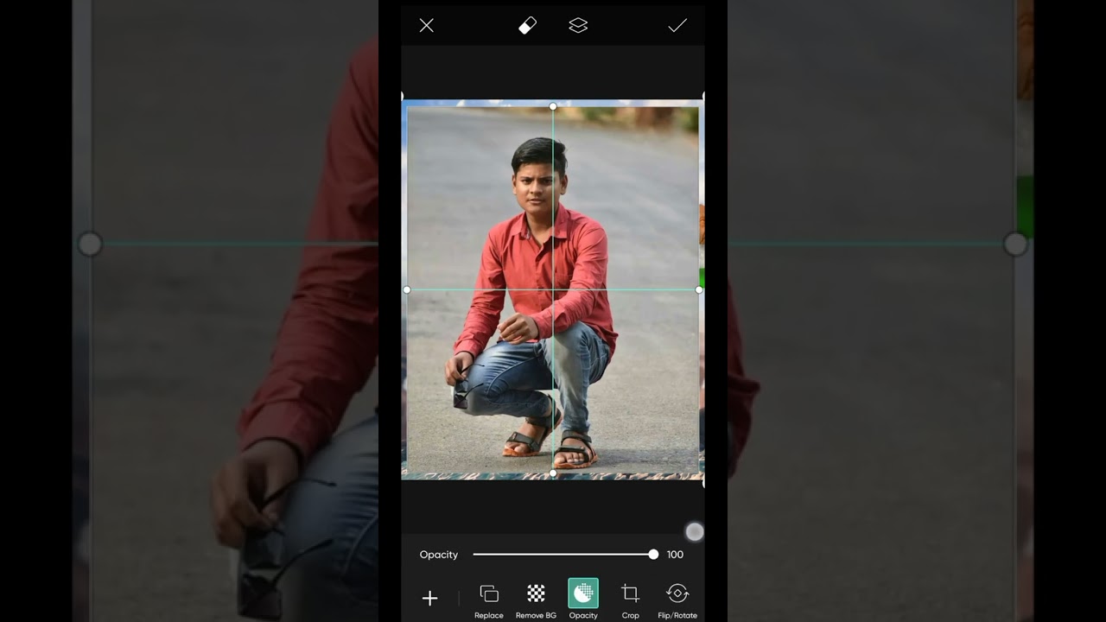The height and width of the screenshot is (622, 1106).
Task: Click the Opacity label beside slider
Action: 439,555
